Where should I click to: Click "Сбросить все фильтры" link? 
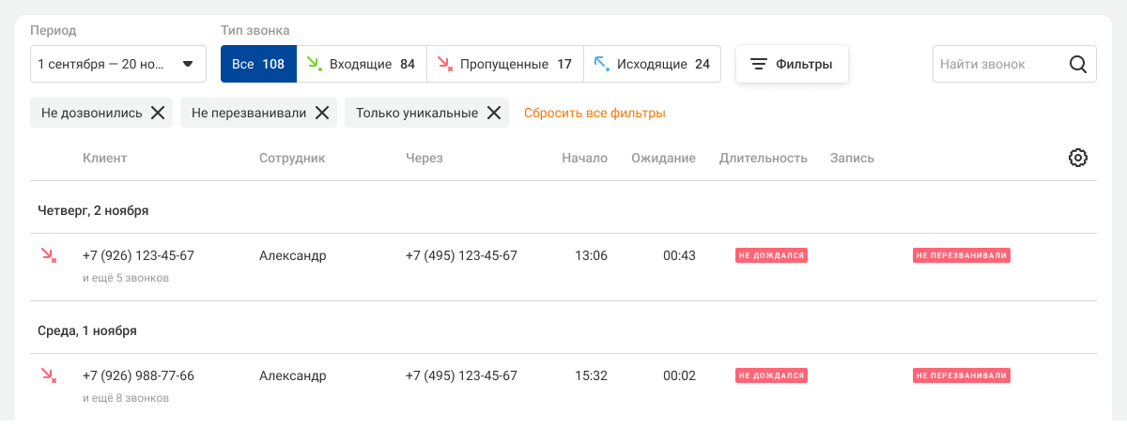coord(594,113)
